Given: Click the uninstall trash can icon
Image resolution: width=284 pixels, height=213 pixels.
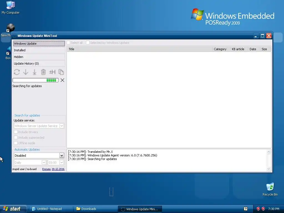Looking at the screenshot, I should pyautogui.click(x=43, y=72).
